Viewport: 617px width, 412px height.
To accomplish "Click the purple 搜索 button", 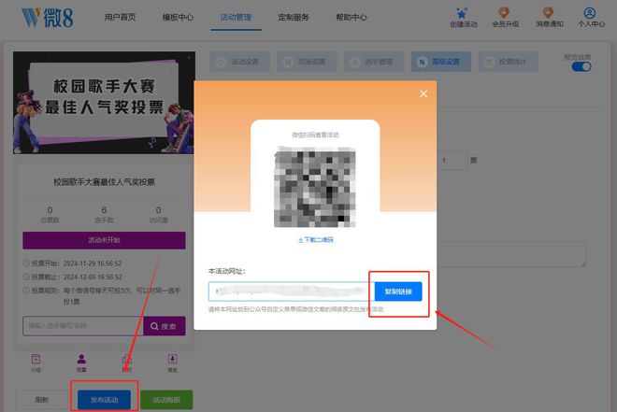I will point(165,326).
